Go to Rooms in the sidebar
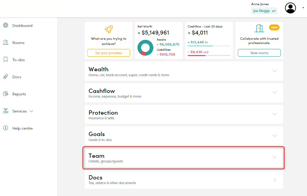This screenshot has width=307, height=196. (18, 43)
